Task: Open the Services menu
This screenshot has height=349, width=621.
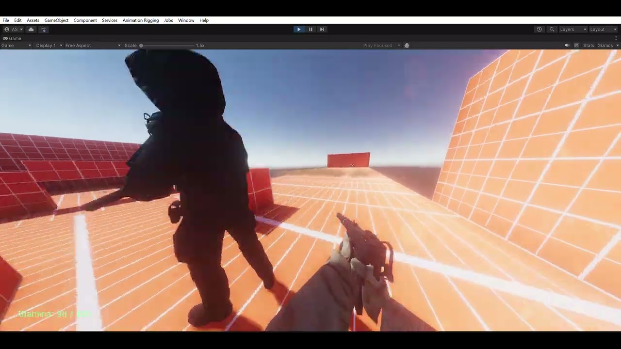Action: (x=110, y=20)
